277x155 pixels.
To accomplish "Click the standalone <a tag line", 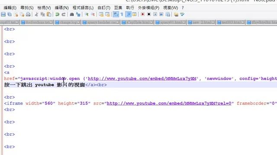I will coord(7,72).
